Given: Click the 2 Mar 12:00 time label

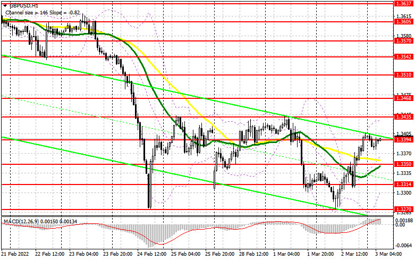Looking at the screenshot, I should tap(354, 254).
